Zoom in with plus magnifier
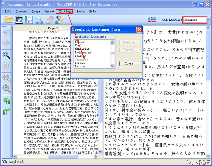The height and width of the screenshot is (166, 212). 7,78
